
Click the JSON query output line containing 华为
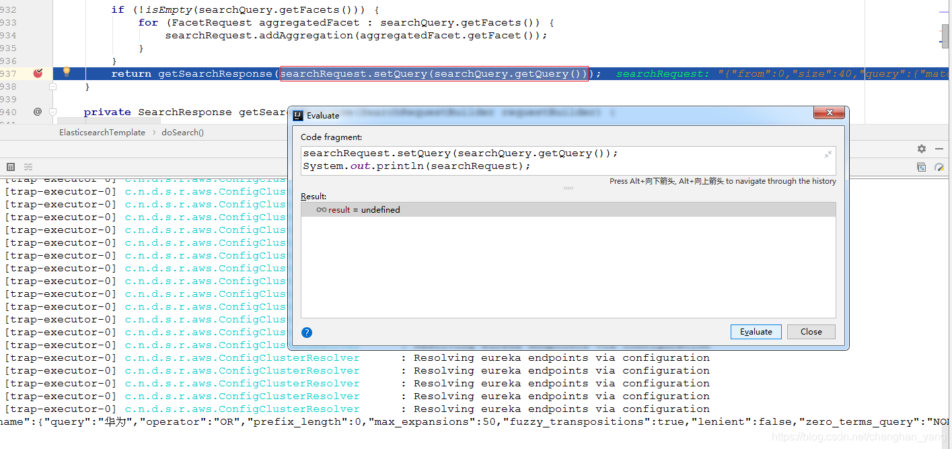click(x=476, y=422)
